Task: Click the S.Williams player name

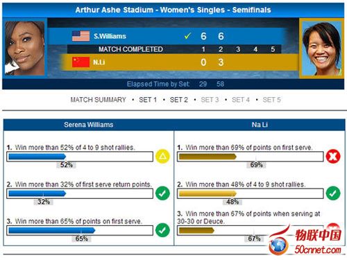Action: pos(110,36)
